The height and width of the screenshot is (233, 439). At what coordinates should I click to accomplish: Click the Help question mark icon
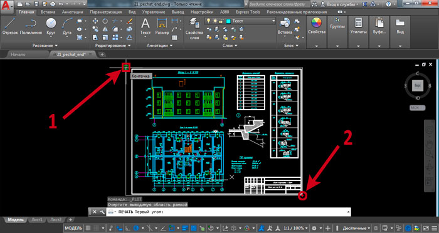pos(388,4)
